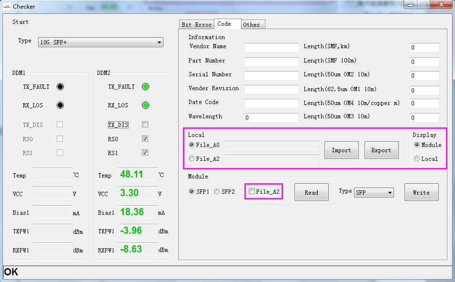Click DDM1 TX_FAULT black indicator

[60, 87]
